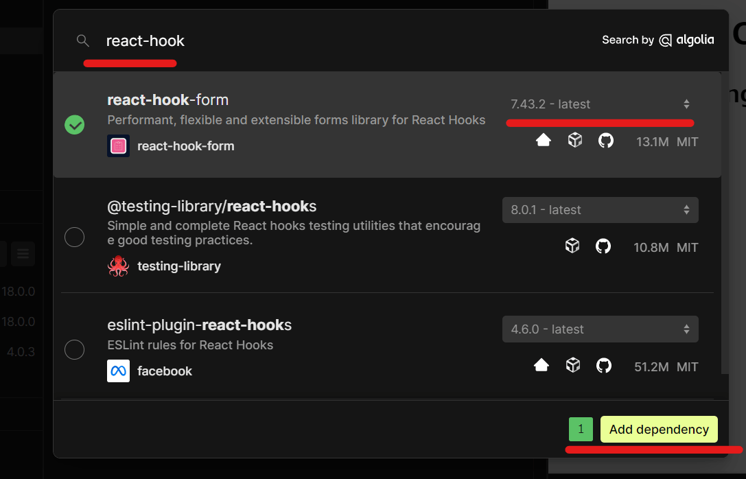Open the react-hook-form author link
The height and width of the screenshot is (479, 746).
click(x=185, y=146)
